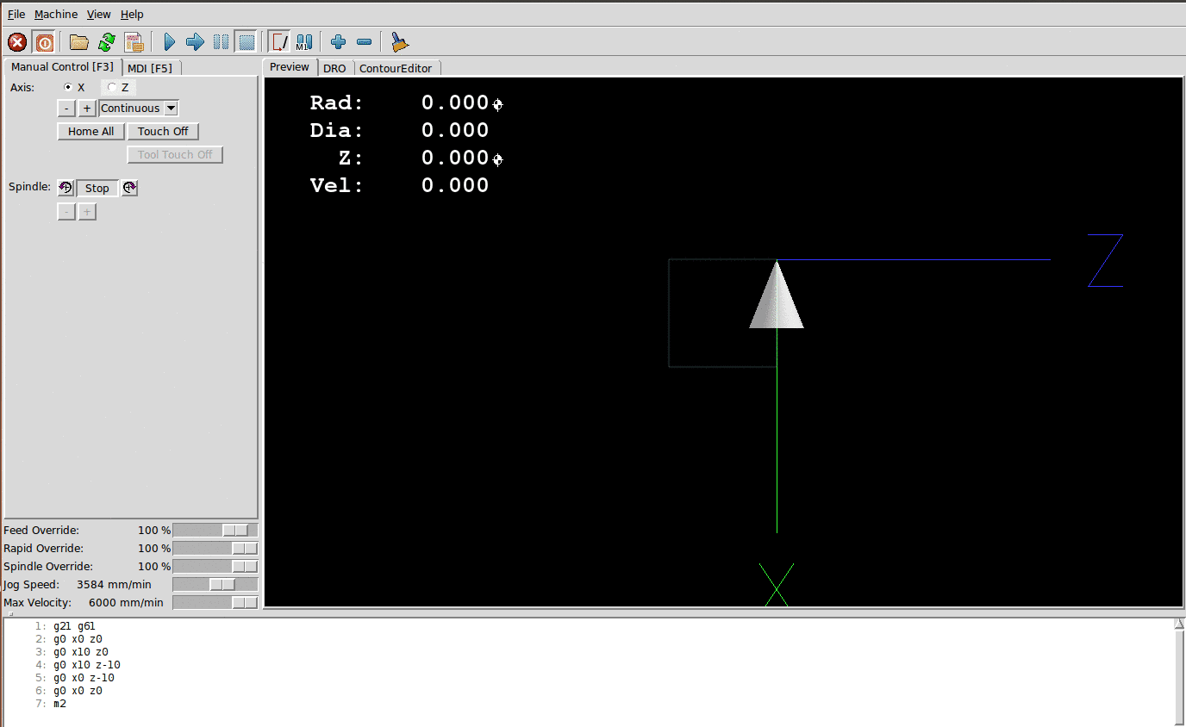Click the green X axis marker
The image size is (1186, 727).
click(x=777, y=585)
